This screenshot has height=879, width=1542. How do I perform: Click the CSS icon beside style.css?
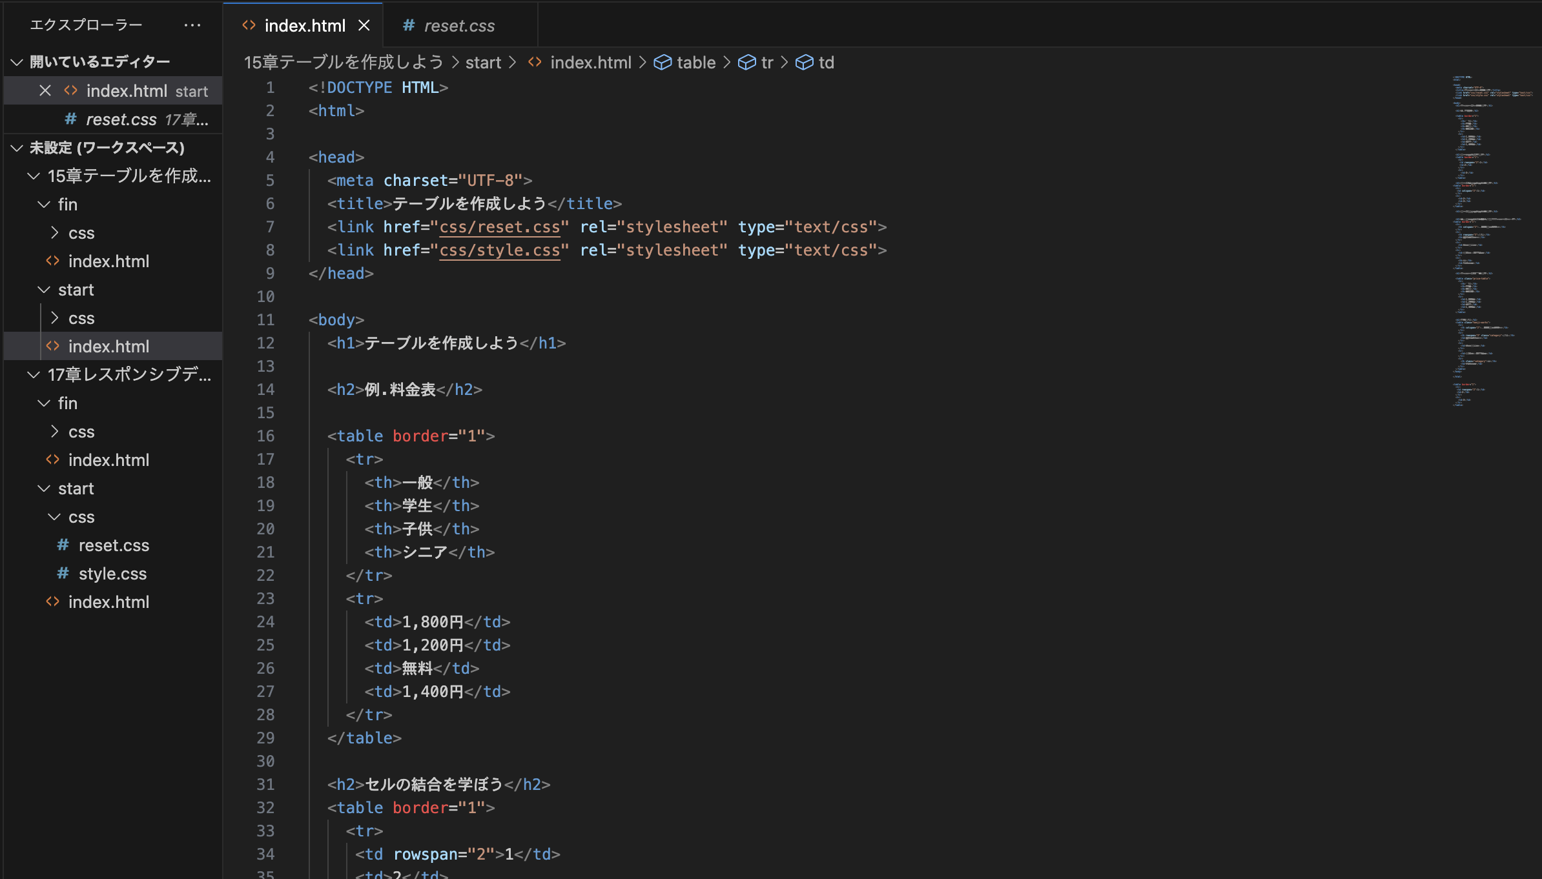tap(62, 573)
